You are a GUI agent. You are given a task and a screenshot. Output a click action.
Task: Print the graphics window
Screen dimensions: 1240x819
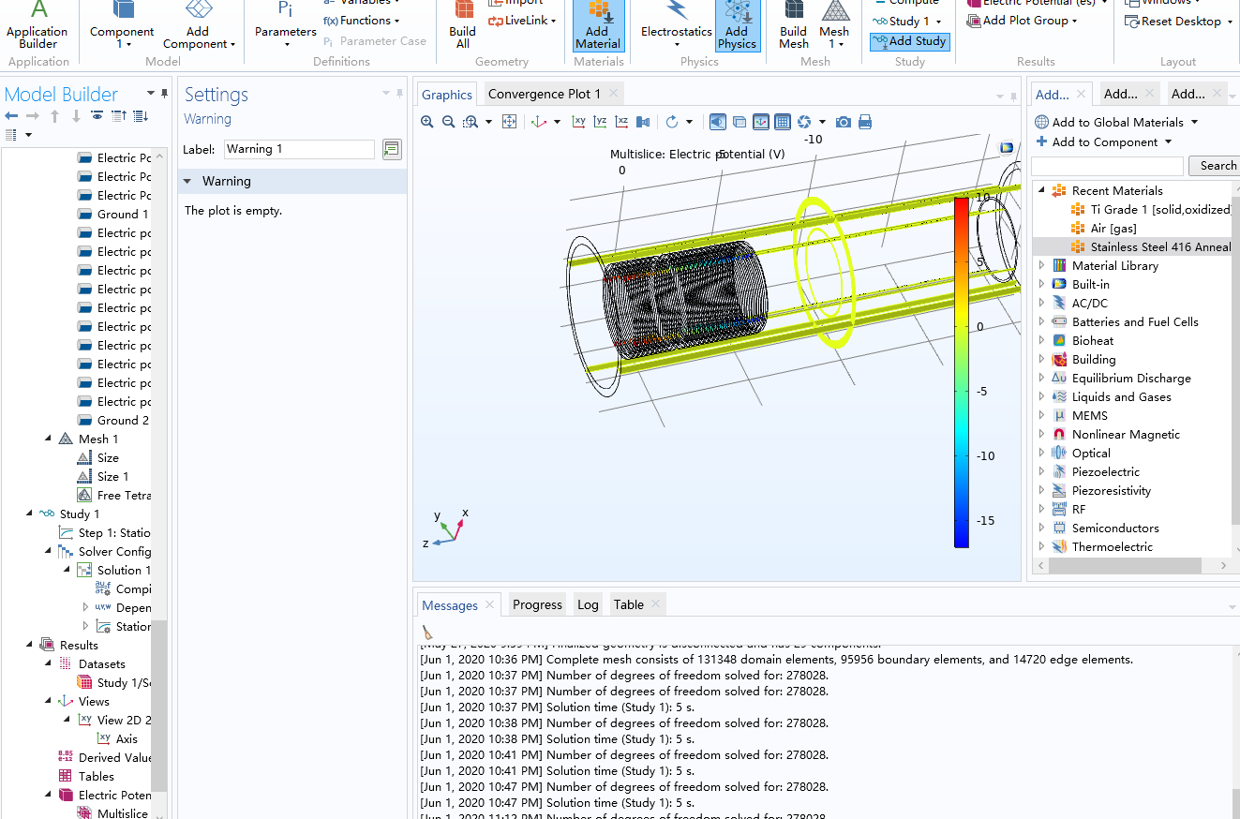pyautogui.click(x=865, y=122)
